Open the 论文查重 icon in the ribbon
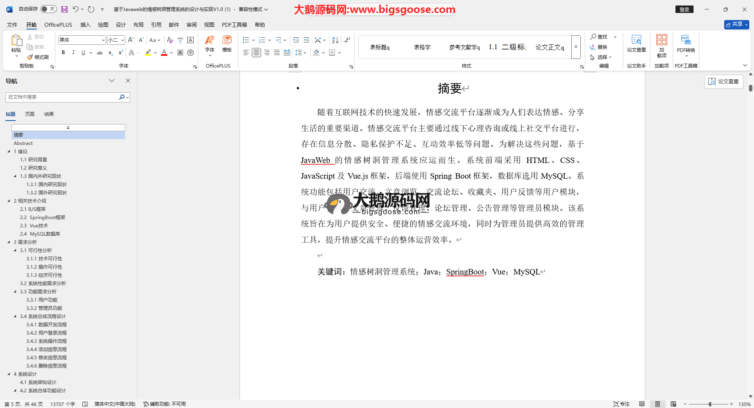 click(x=636, y=43)
